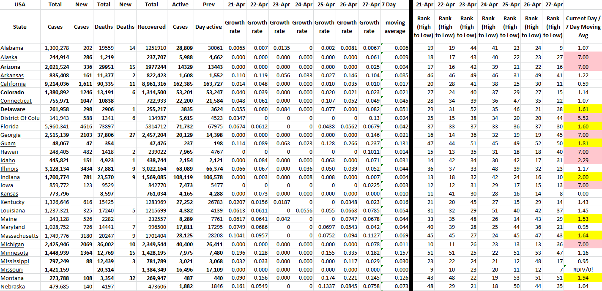Click the Illinois state link
Viewport: 602px width, 291px height.
[9, 169]
